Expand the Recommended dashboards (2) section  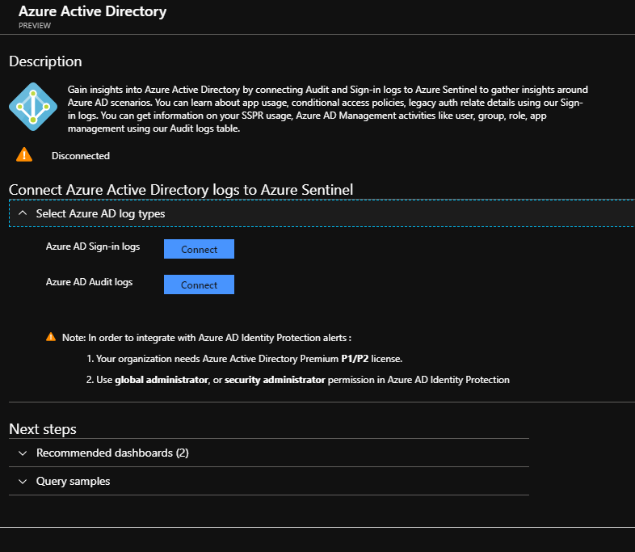click(x=269, y=453)
